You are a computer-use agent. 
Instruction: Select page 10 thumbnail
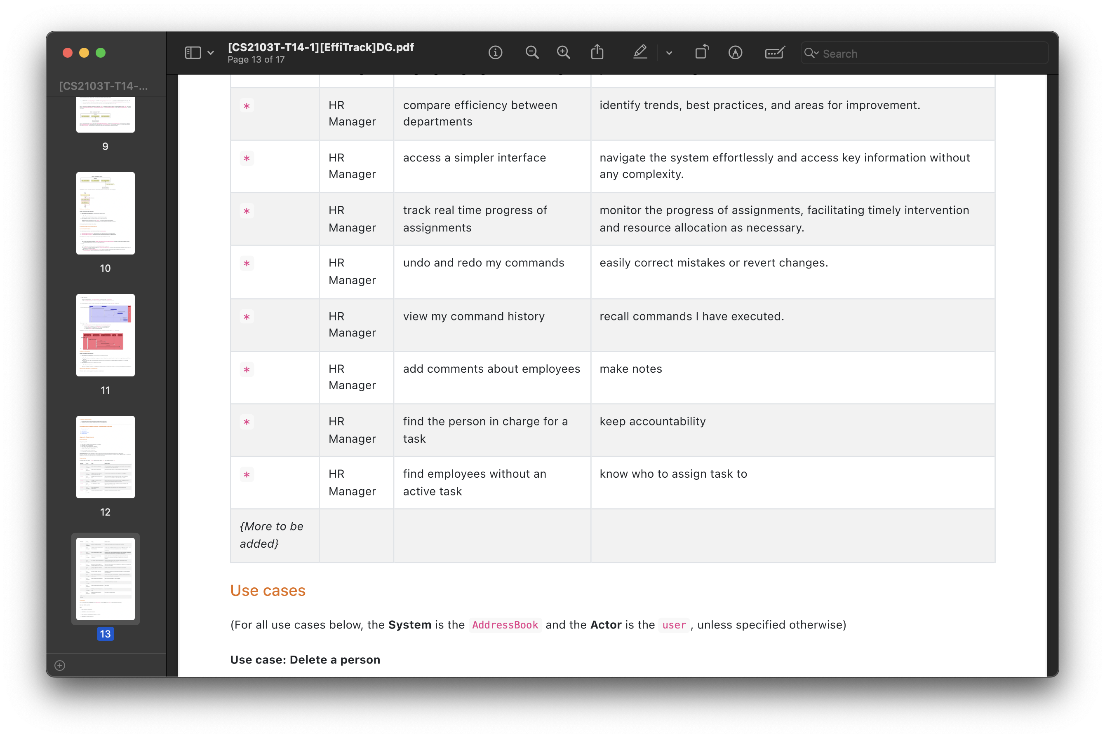point(105,213)
